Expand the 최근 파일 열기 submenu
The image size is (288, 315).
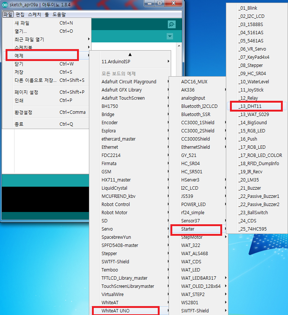click(46, 39)
